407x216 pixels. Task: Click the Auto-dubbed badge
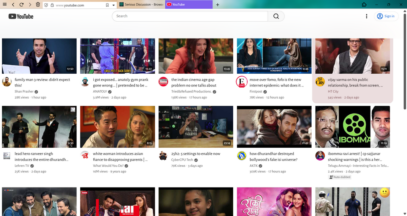pos(340,177)
